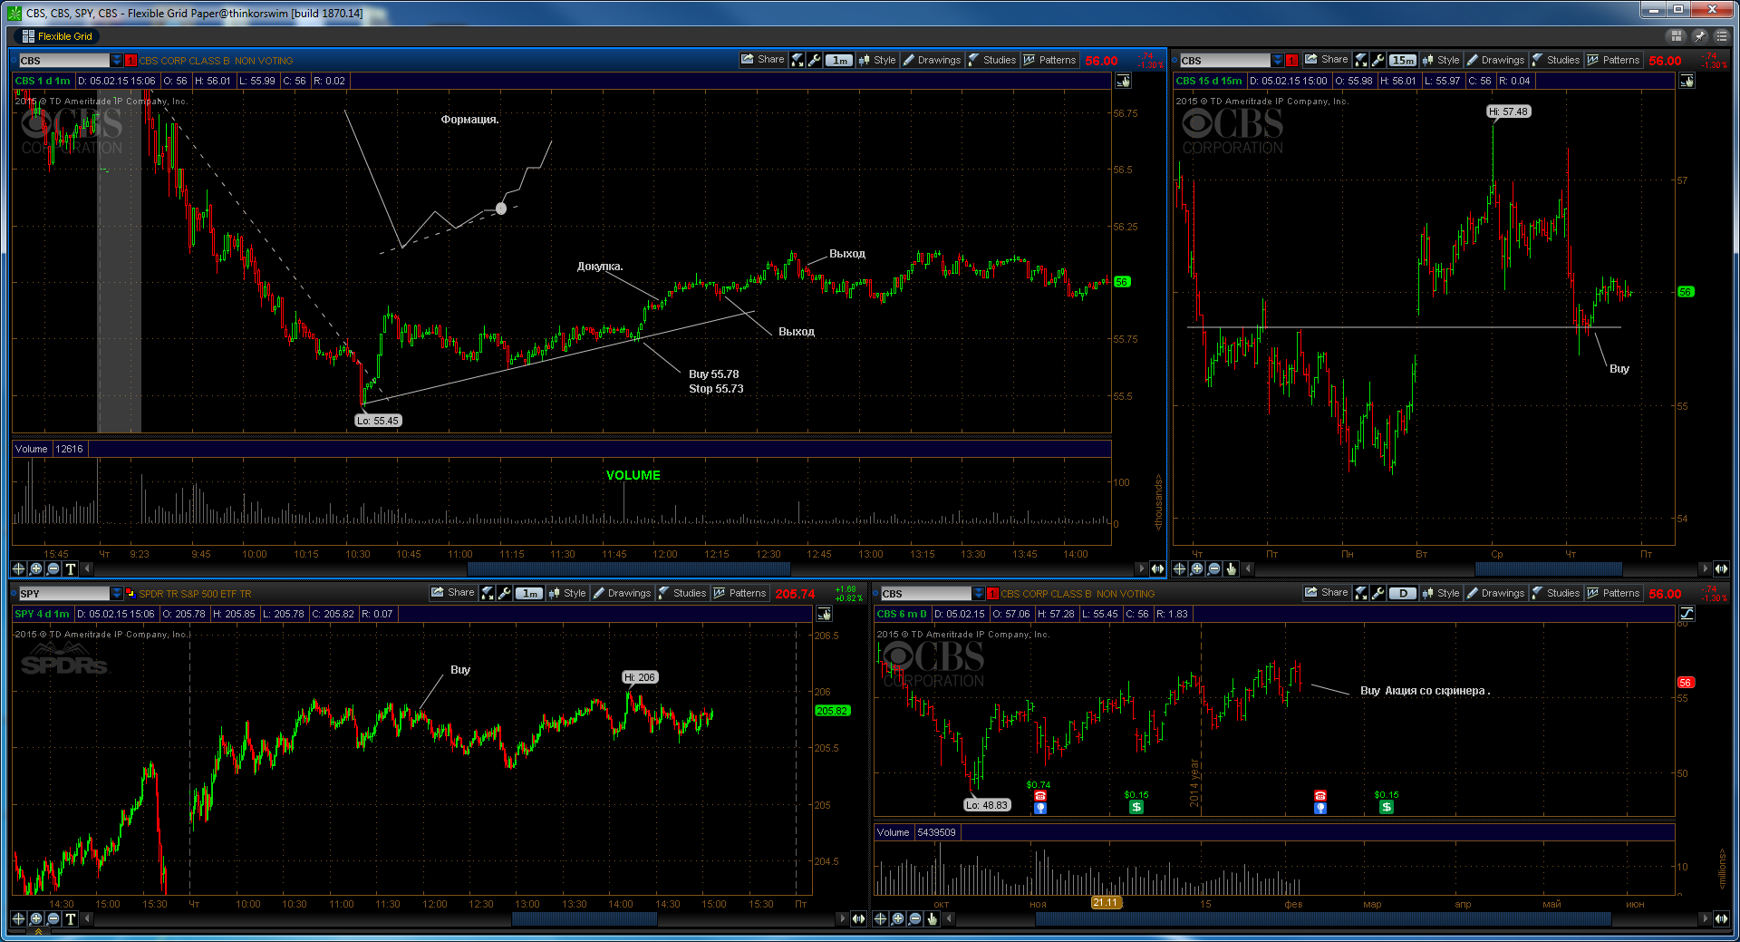Open Drawings menu on top-left CBS chart

click(932, 60)
